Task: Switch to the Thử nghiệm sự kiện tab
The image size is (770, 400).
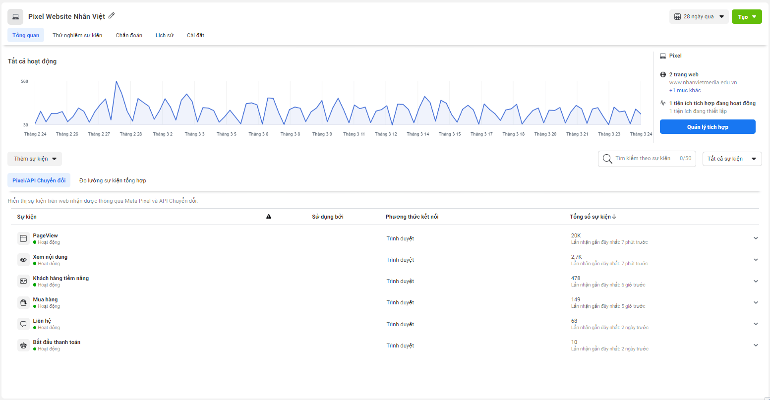Action: 77,35
